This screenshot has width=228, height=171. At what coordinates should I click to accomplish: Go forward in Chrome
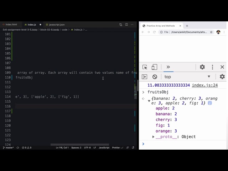click(x=149, y=32)
